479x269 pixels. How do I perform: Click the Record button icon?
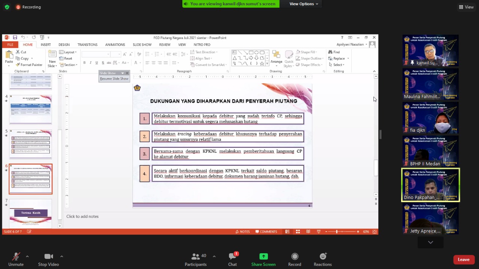tap(295, 257)
